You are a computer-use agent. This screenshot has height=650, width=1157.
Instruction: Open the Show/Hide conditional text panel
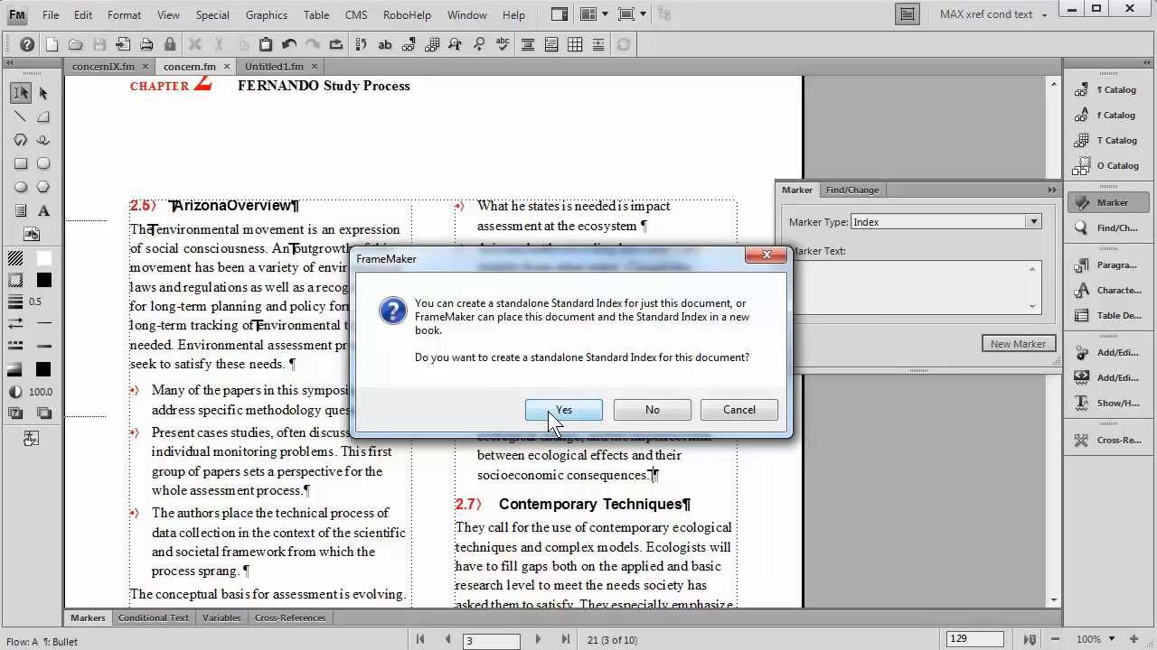pyautogui.click(x=1107, y=403)
